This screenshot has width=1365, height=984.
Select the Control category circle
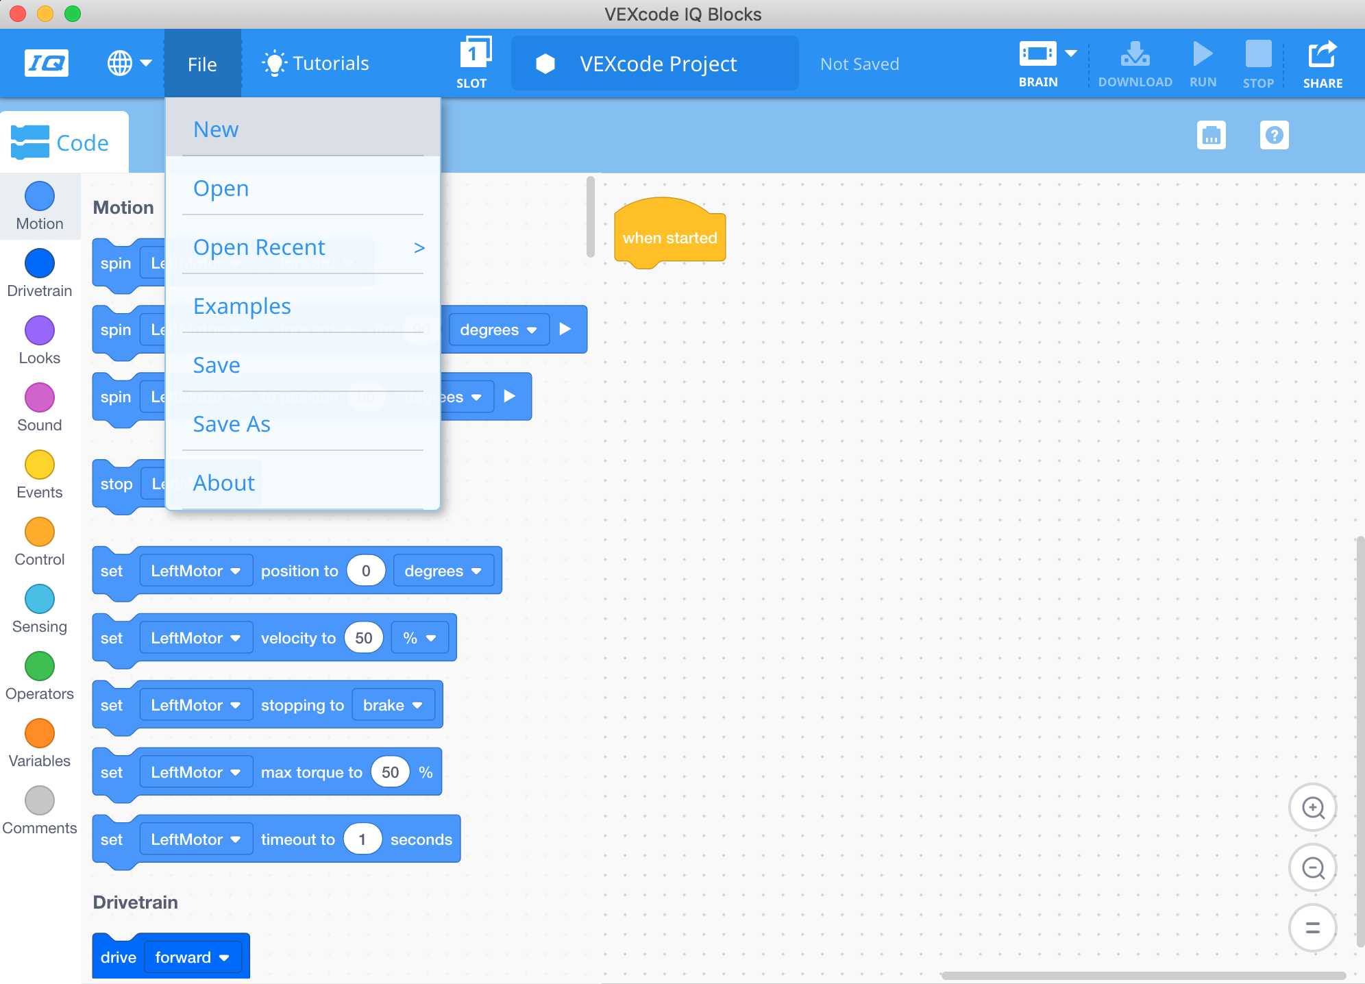coord(40,532)
